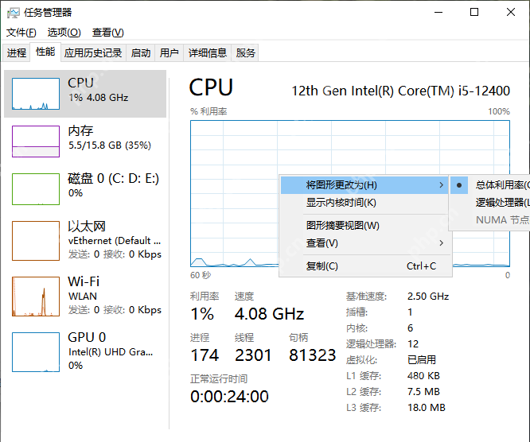This screenshot has height=442, width=530.
Task: Close the Task Manager window
Action: pos(511,13)
